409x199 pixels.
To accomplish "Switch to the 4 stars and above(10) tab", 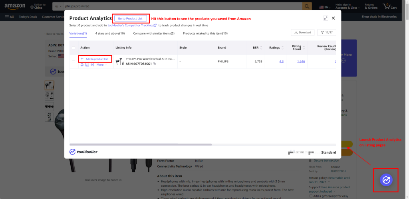I will tap(110, 33).
